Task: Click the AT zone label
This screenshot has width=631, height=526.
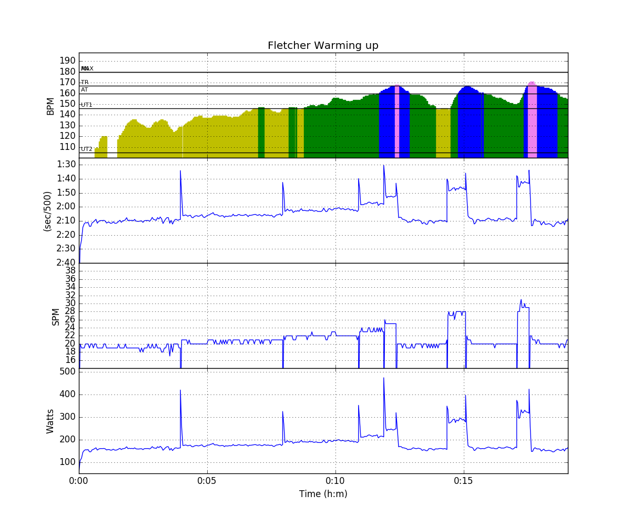Action: pos(84,90)
